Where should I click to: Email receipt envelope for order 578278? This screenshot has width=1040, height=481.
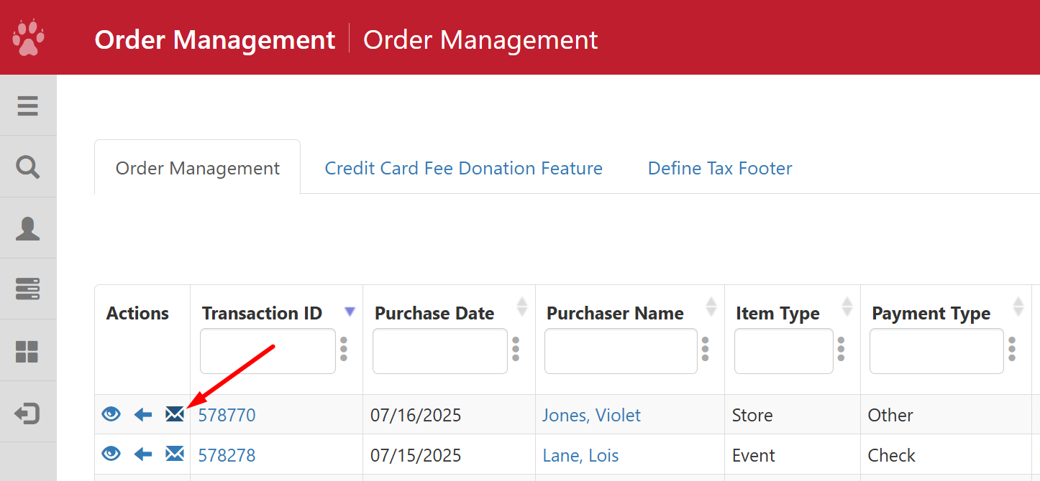tap(175, 454)
